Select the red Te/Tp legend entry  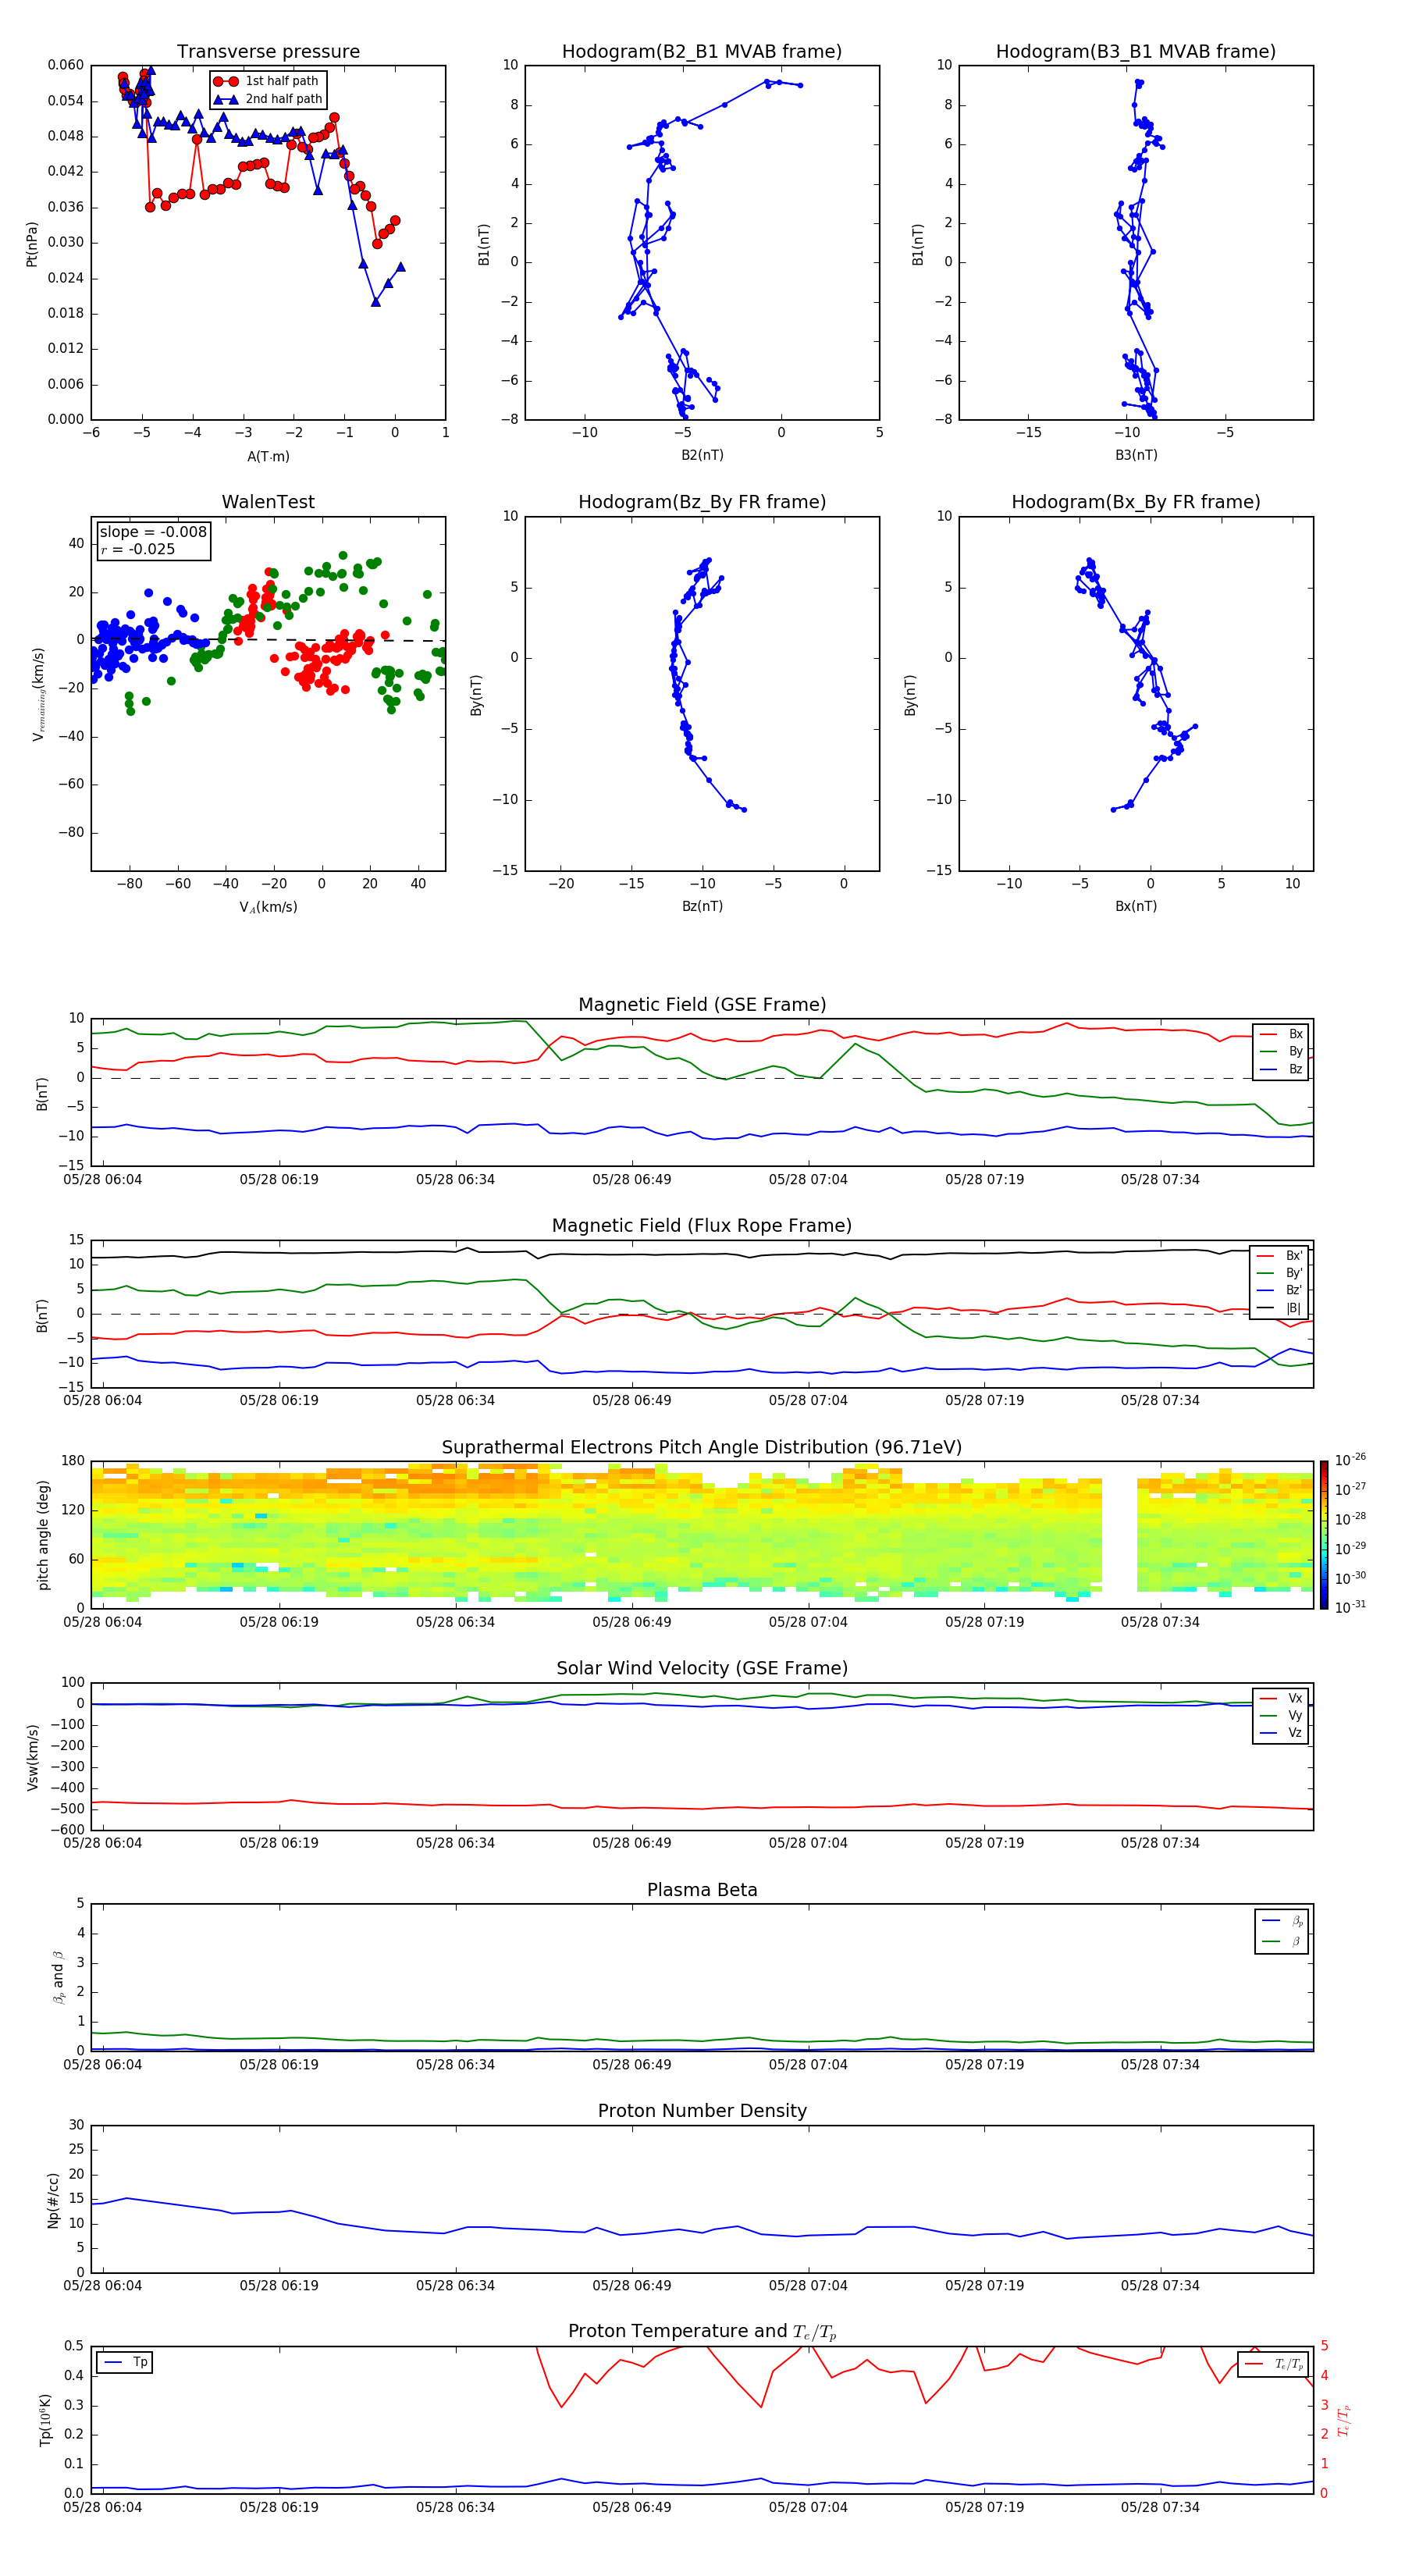(x=1274, y=2364)
